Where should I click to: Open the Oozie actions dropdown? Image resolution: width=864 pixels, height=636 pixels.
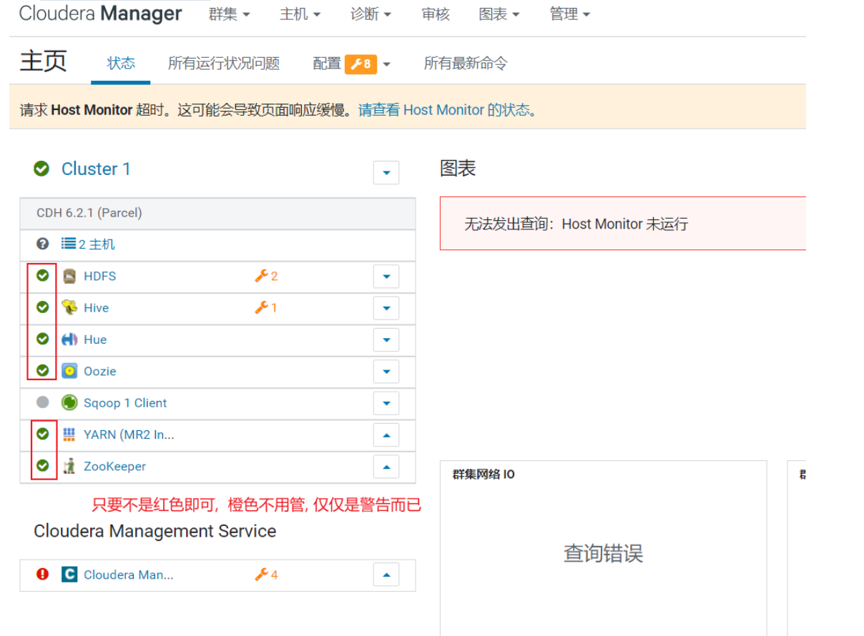pyautogui.click(x=386, y=372)
